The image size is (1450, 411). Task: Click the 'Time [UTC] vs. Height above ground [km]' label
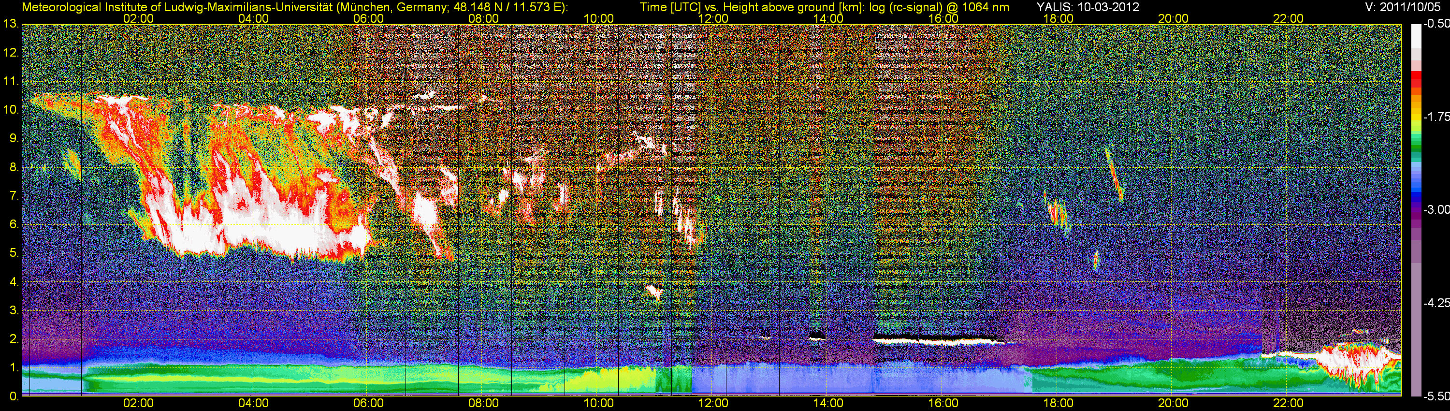[x=752, y=7]
